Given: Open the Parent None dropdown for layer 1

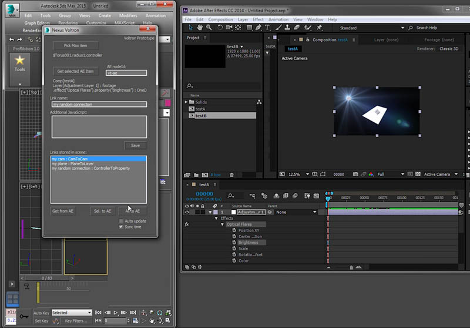Looking at the screenshot, I should pos(296,212).
